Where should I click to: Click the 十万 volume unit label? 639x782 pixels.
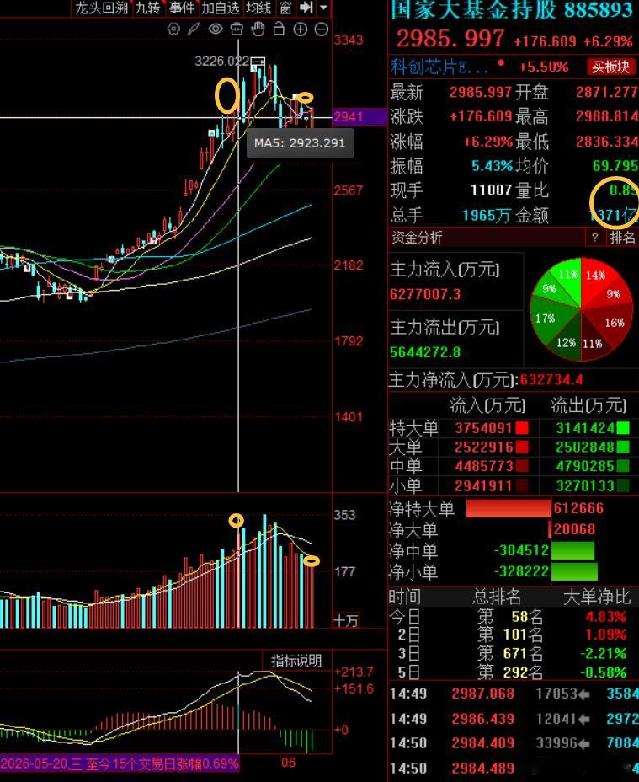(x=345, y=620)
